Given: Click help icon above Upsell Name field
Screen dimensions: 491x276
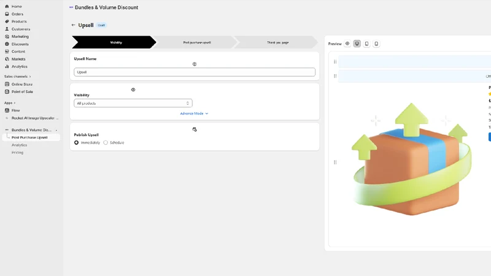Looking at the screenshot, I should click(195, 64).
